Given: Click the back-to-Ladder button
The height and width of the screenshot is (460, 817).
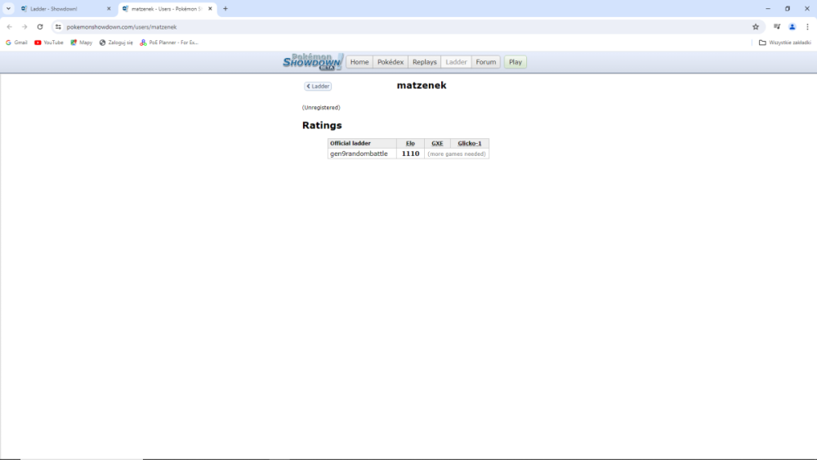Looking at the screenshot, I should [318, 86].
